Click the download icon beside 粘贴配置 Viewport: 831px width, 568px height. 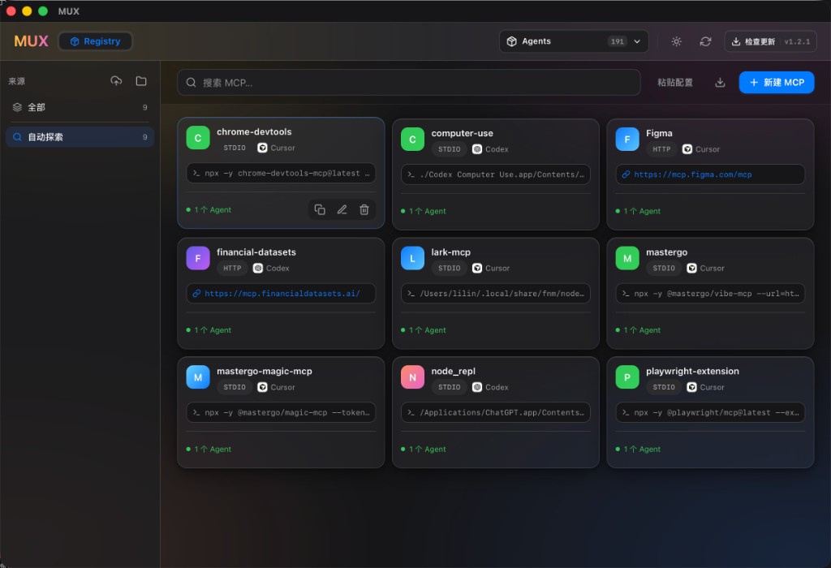[x=720, y=83]
